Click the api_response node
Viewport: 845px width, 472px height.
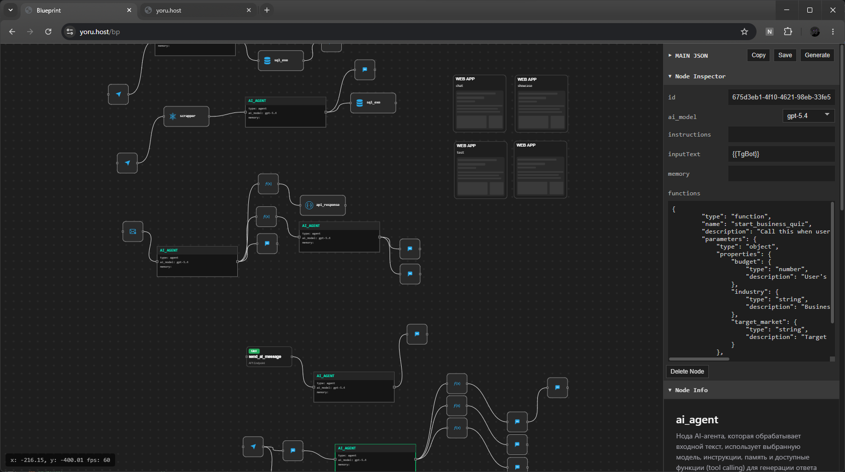pyautogui.click(x=323, y=205)
